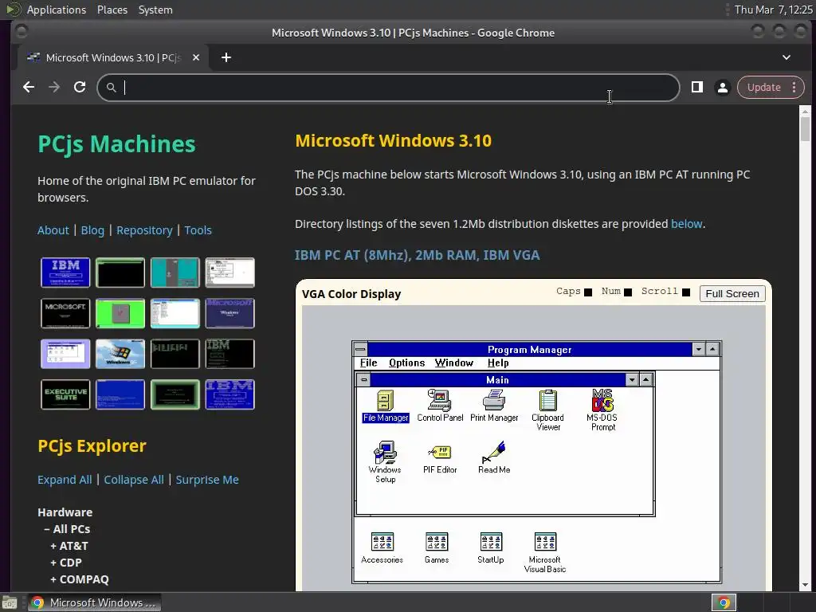
Task: Open the System menu in top panel
Action: click(155, 10)
